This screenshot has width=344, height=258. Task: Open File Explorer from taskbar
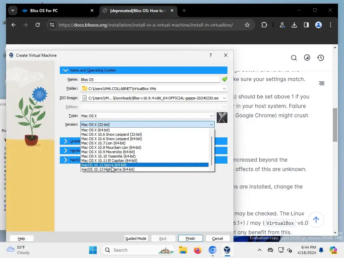click(x=183, y=250)
